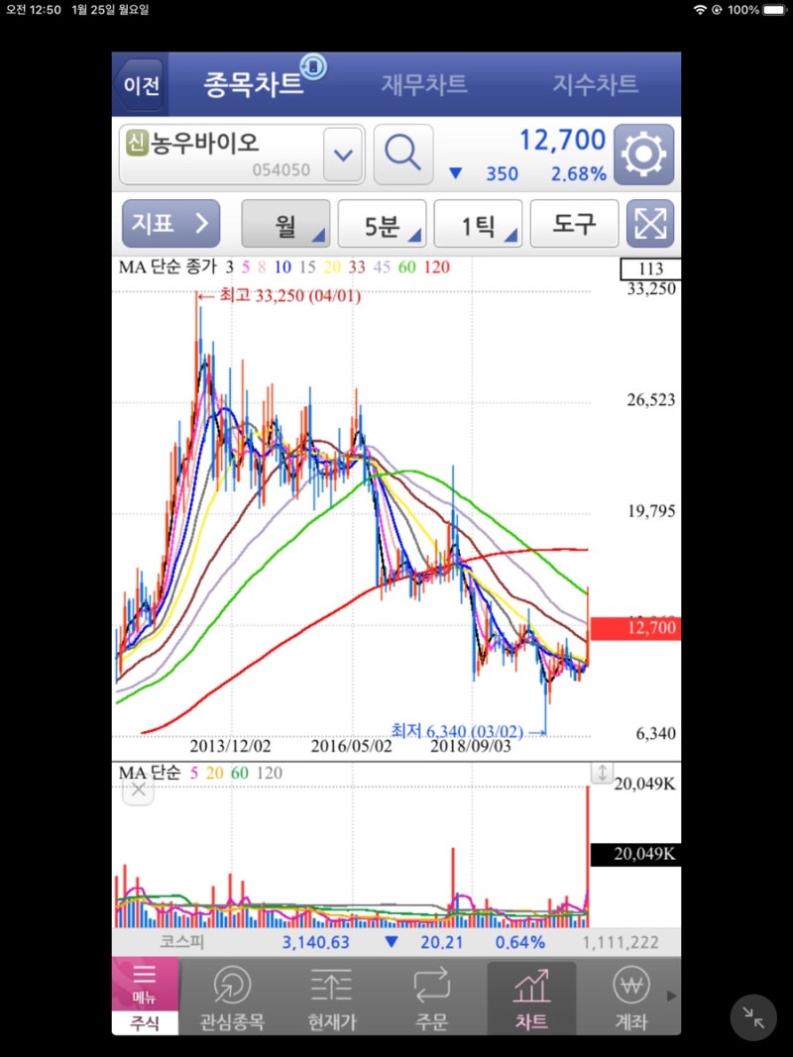Viewport: 793px width, 1057px height.
Task: Open the 5분 interval dropdown
Action: click(383, 224)
